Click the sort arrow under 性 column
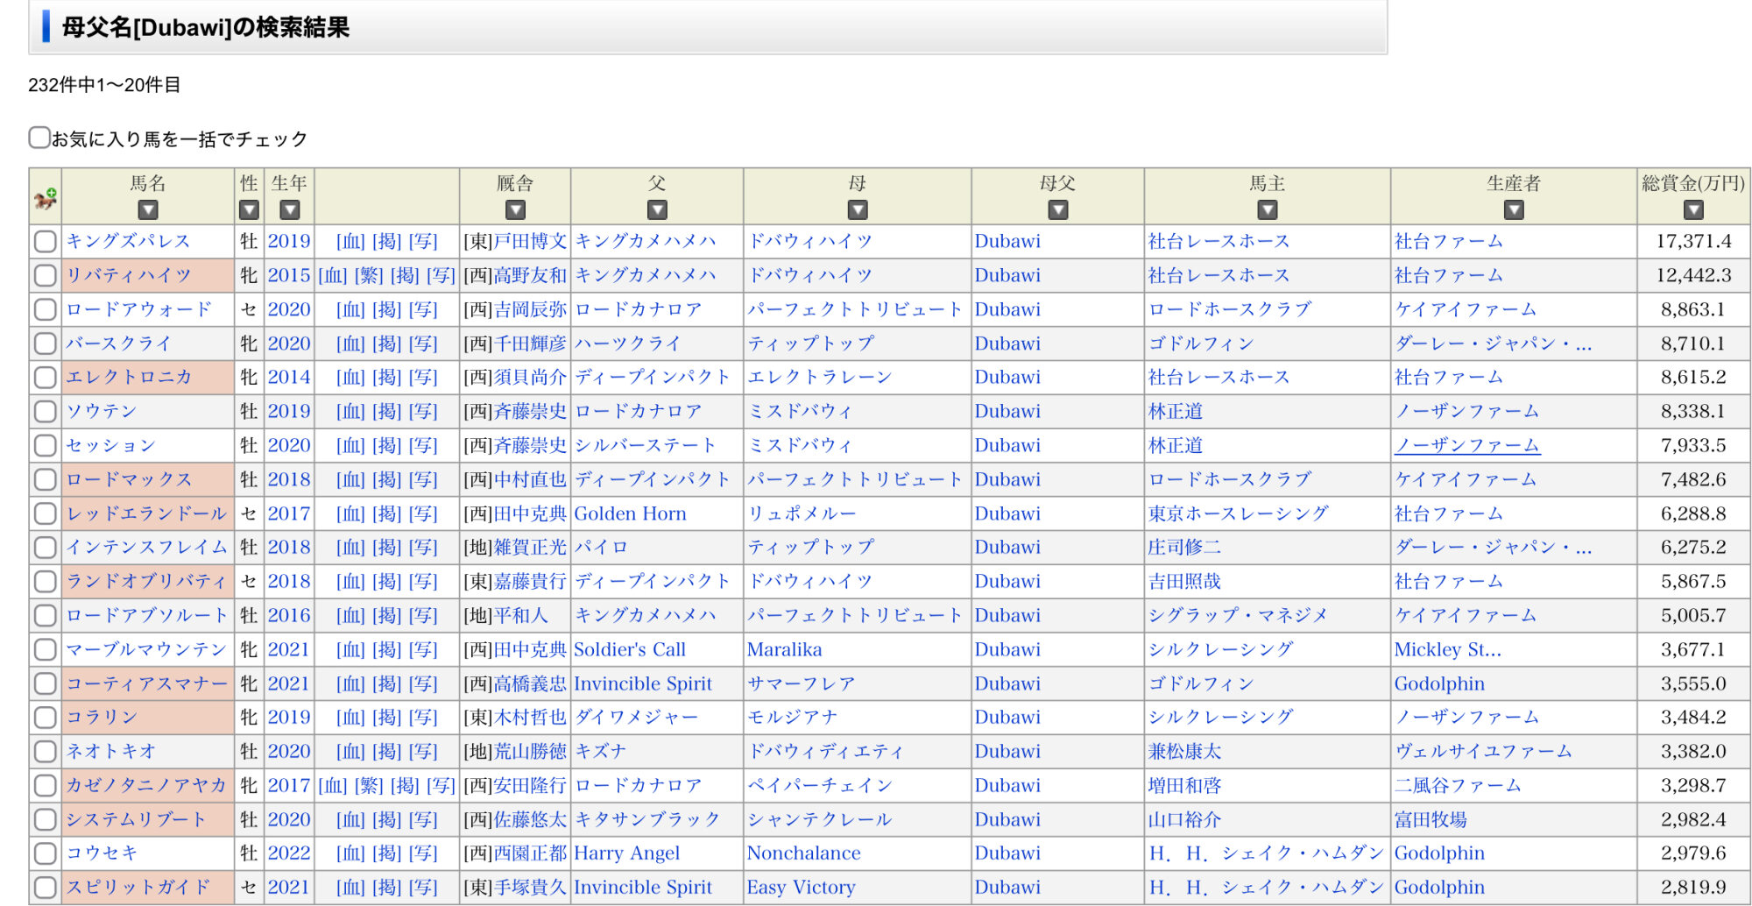This screenshot has height=906, width=1752. pyautogui.click(x=250, y=210)
